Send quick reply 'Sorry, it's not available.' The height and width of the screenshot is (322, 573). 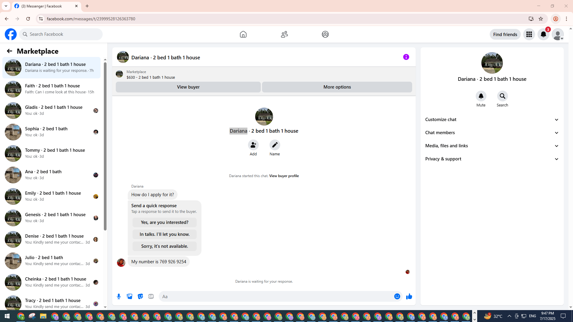165,246
